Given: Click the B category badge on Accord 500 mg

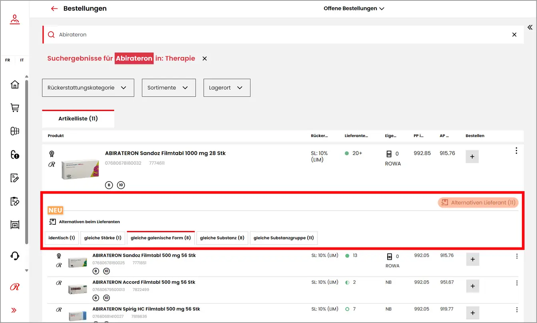Looking at the screenshot, I should point(95,298).
